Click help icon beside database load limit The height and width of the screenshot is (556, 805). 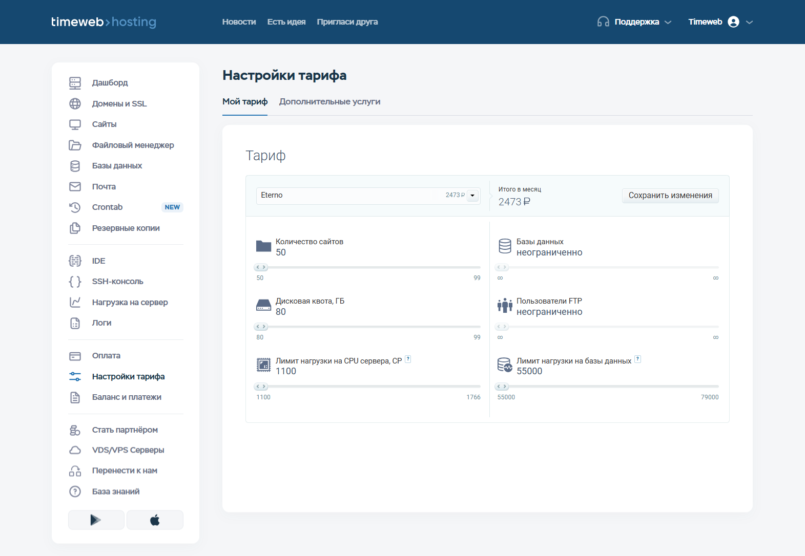click(637, 359)
